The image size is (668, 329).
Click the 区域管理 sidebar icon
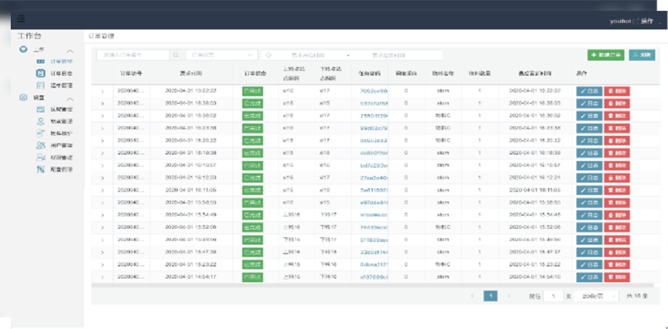pos(41,110)
